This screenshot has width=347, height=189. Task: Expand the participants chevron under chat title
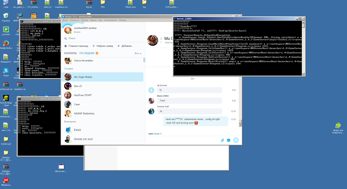[161, 42]
